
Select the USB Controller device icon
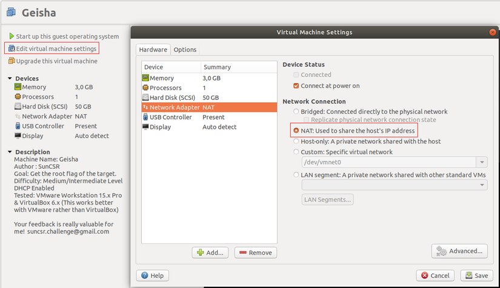pyautogui.click(x=145, y=117)
